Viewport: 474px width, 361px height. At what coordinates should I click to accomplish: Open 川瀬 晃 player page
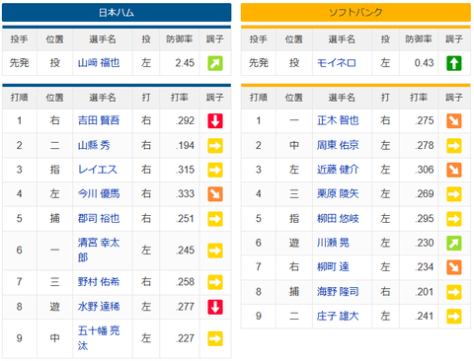(x=333, y=243)
